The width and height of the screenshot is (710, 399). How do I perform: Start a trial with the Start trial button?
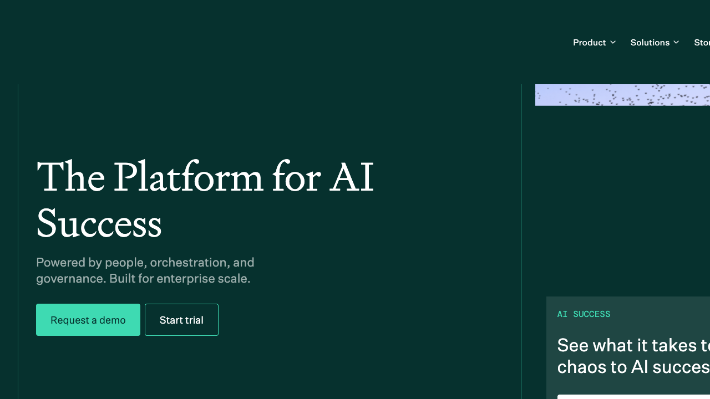coord(181,320)
